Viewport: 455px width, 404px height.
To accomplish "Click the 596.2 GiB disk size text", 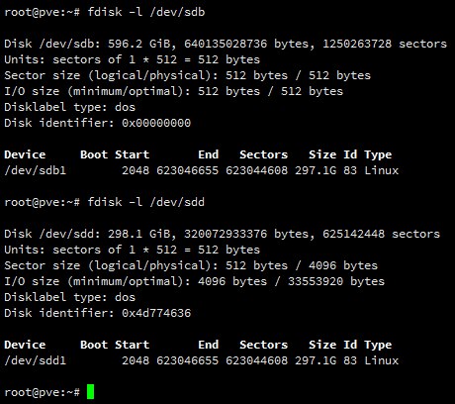I will click(139, 44).
